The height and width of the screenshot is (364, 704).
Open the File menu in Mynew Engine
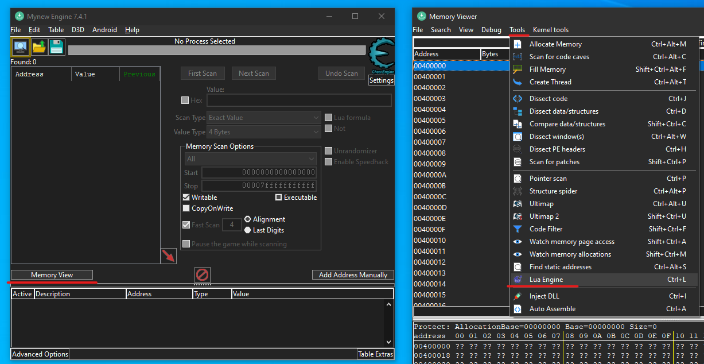tap(15, 30)
